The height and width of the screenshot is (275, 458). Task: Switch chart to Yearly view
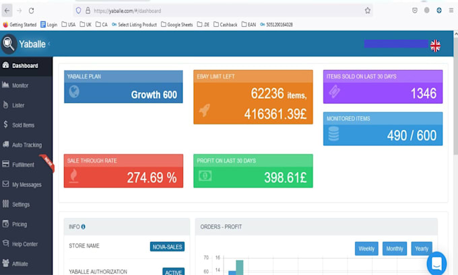(422, 249)
